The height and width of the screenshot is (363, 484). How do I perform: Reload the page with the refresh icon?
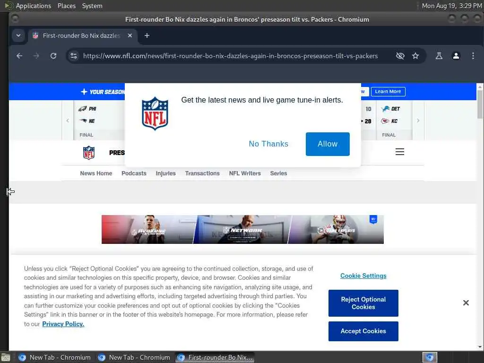tap(53, 56)
